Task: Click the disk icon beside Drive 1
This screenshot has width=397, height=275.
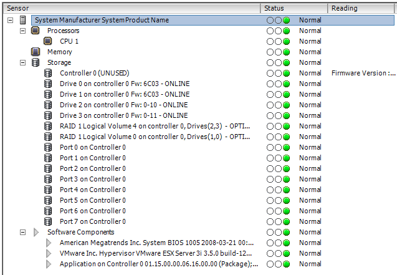Action: 48,94
